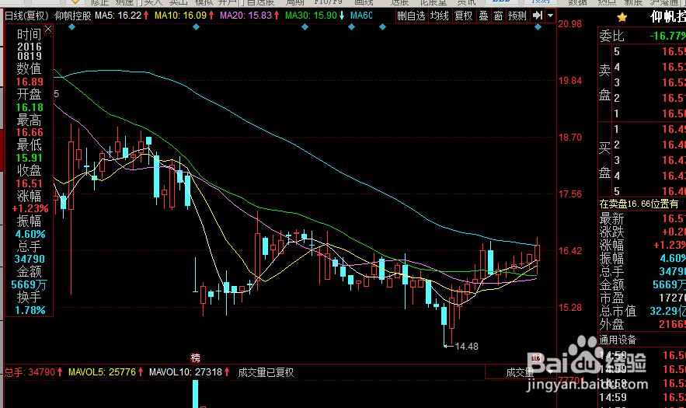Viewport: 686px width, 408px height.
Task: Click the red 财 marker on chart
Action: (x=536, y=358)
